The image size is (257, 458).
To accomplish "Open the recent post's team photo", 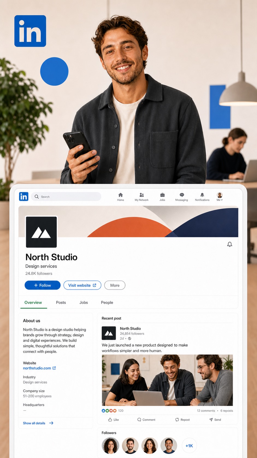I will (x=167, y=380).
